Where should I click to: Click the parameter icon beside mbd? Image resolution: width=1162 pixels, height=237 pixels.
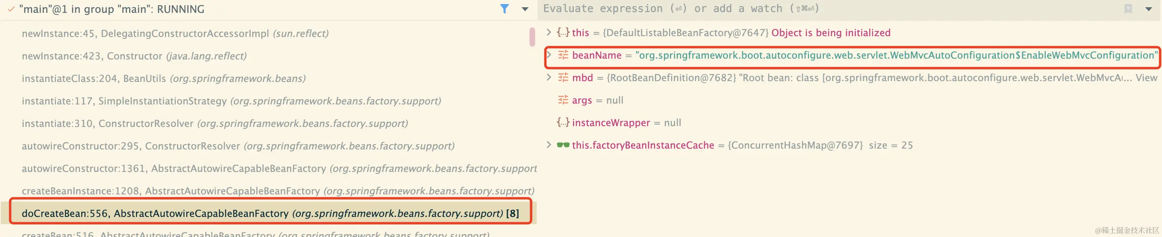pos(563,78)
